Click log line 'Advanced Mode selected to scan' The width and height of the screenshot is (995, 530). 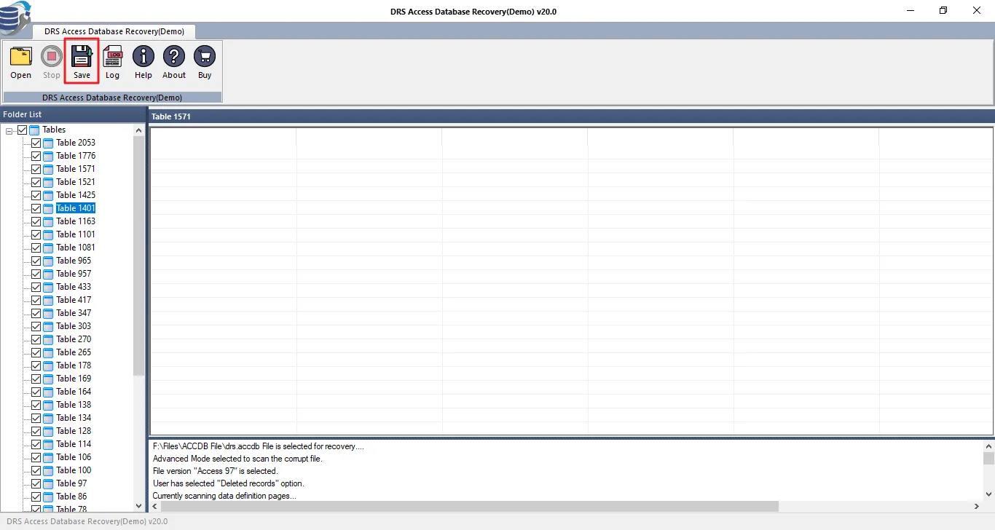tap(237, 459)
